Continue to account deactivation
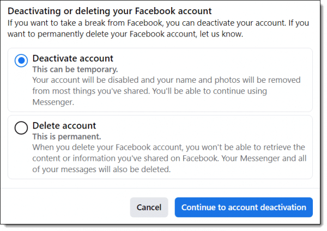The height and width of the screenshot is (231, 327). point(244,207)
